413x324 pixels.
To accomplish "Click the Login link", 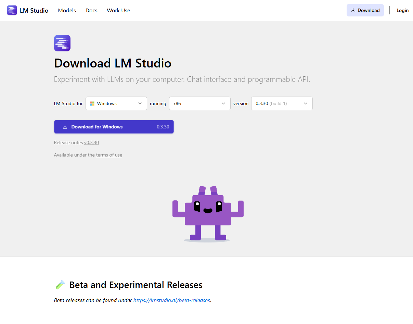I will [x=402, y=11].
